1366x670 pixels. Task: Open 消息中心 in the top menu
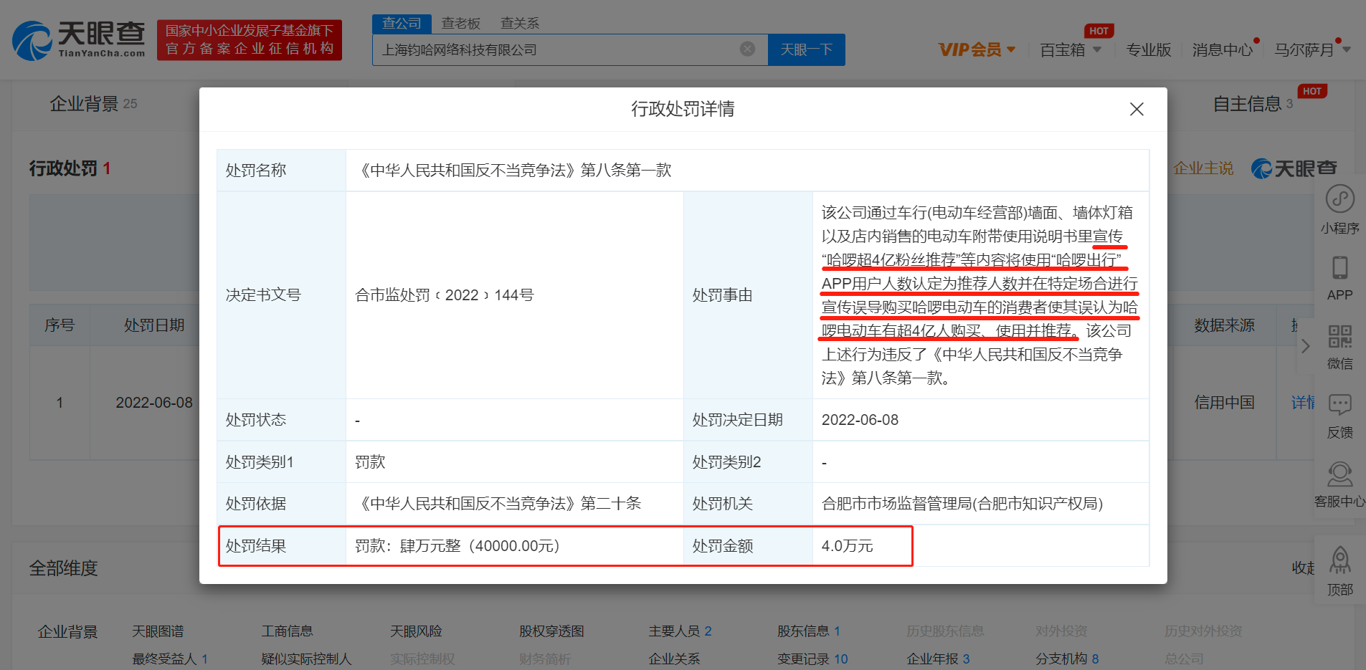[x=1221, y=49]
